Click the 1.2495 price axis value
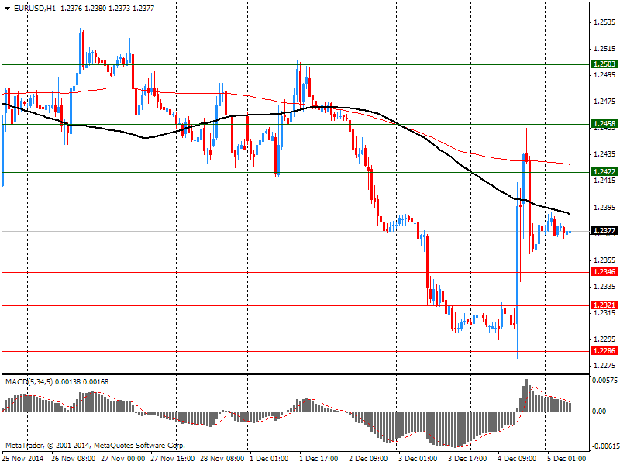 [x=604, y=75]
